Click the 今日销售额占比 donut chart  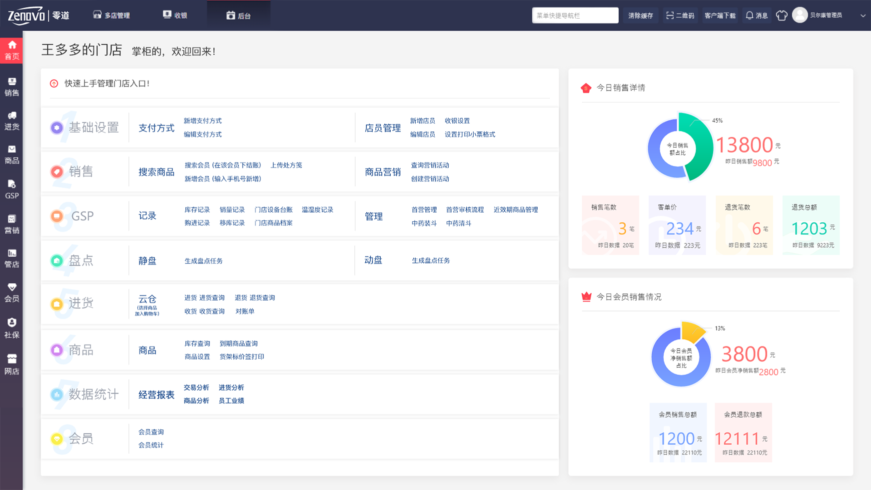click(x=679, y=147)
